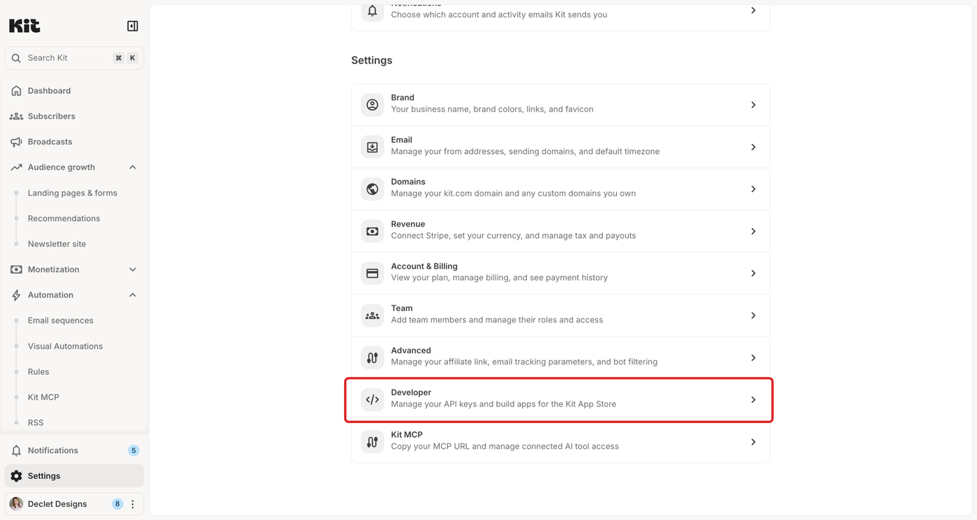The height and width of the screenshot is (520, 977).
Task: Focus the Search Kit field
Action: [74, 58]
